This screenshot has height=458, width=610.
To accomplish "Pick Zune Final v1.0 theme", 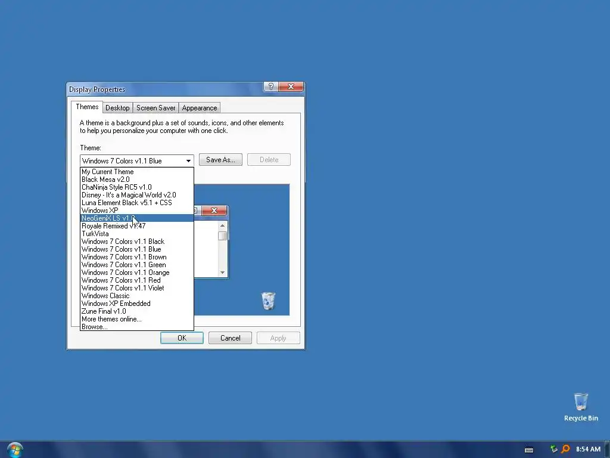I will point(137,311).
